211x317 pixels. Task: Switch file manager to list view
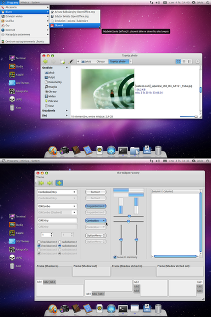click(184, 61)
